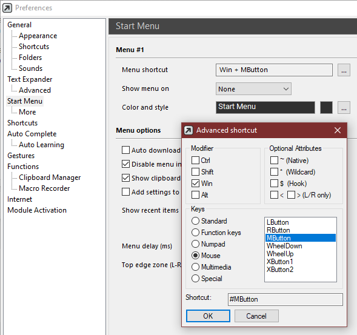Check the > right-only attribute checkbox
357x335 pixels.
291,195
